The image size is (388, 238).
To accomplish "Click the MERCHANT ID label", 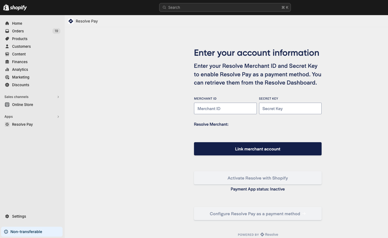I will pos(205,99).
